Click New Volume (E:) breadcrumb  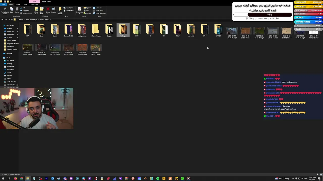click(32, 20)
